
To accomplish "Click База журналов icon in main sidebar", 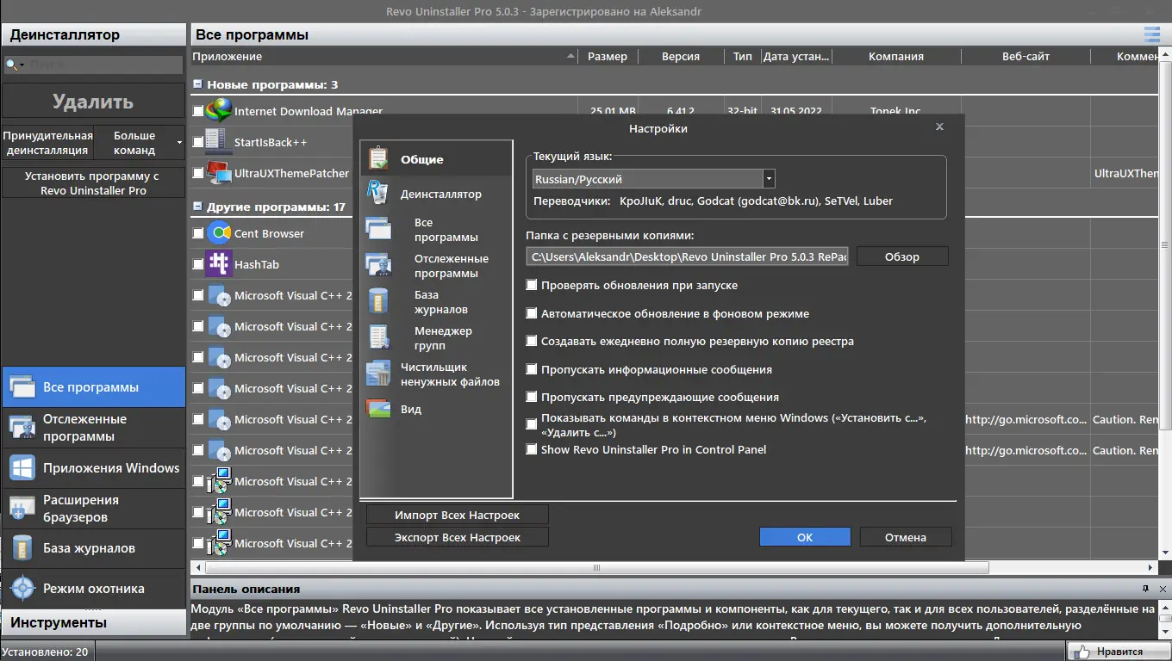I will tap(22, 548).
